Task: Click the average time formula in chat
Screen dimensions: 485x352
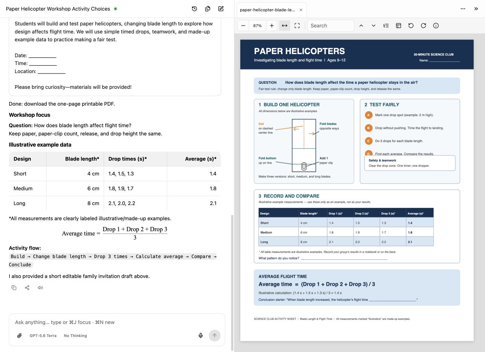Action: (115, 233)
